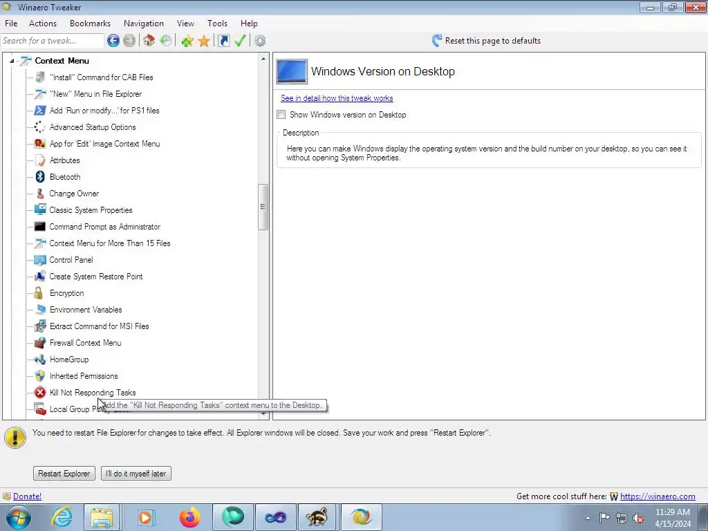Screen dimensions: 708x531
Task: Click the Advanced Startup Options spinner icon
Action: point(39,127)
